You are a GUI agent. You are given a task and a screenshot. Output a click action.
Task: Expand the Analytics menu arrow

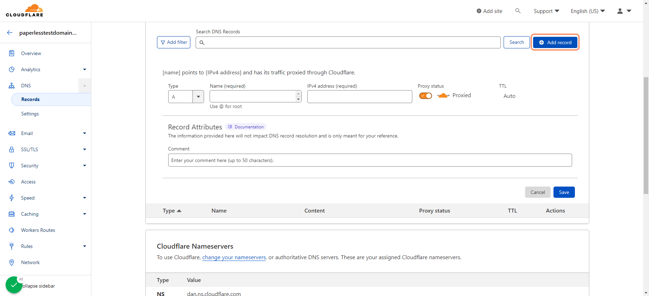click(85, 69)
